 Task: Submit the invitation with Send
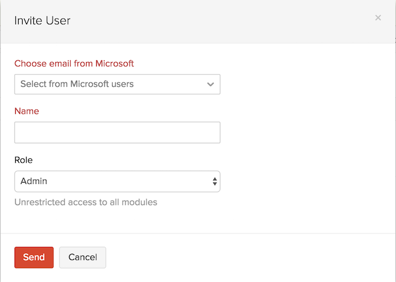[34, 257]
